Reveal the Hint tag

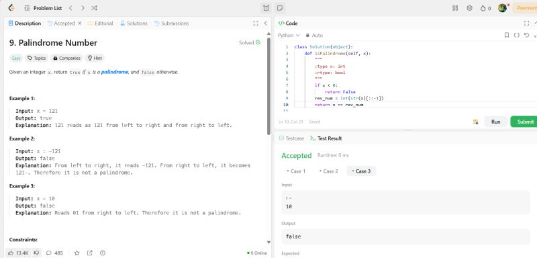95,58
